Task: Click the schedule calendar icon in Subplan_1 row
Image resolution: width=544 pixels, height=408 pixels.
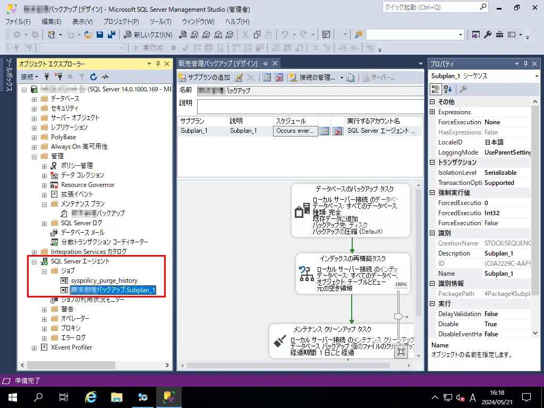Action: tap(325, 131)
